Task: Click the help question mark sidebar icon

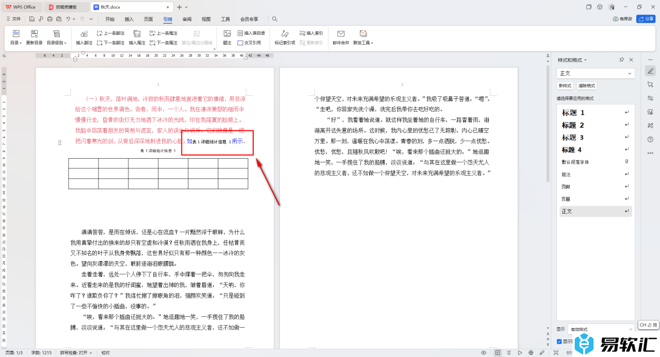Action: tap(650, 139)
